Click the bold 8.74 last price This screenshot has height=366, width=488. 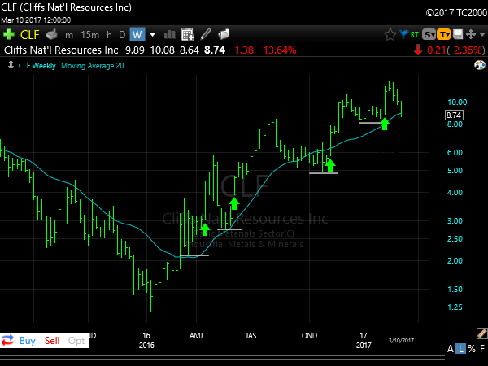click(x=215, y=50)
